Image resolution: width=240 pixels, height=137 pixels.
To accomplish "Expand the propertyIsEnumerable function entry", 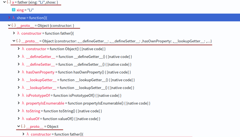I will point(19,103).
